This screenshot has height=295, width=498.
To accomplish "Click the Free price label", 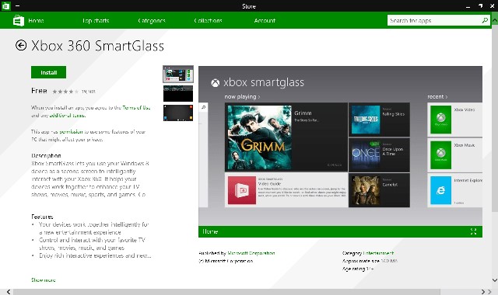I will pyautogui.click(x=39, y=91).
